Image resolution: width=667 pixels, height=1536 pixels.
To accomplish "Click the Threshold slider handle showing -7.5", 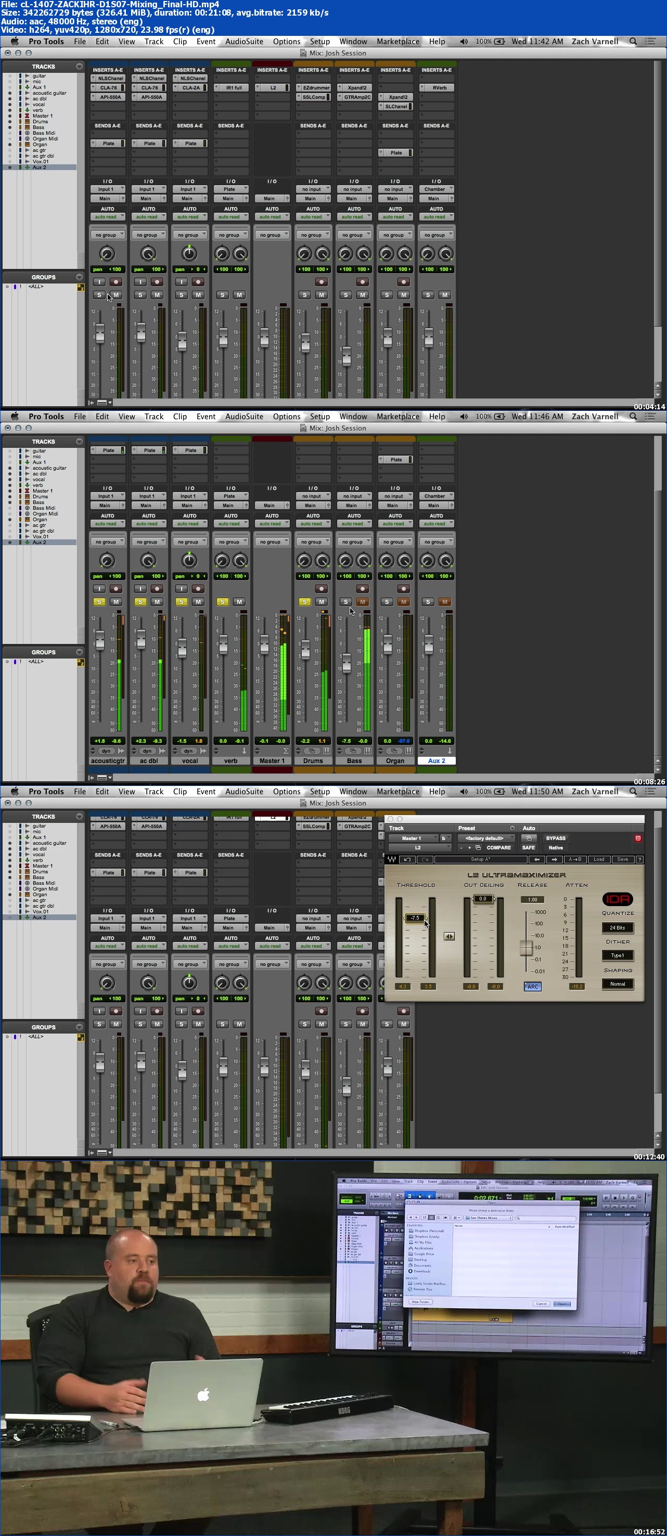I will (x=415, y=918).
